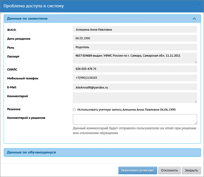Click the СНИЛС field 626-025-476 73
Screen dimensions: 204x177
tap(135, 69)
